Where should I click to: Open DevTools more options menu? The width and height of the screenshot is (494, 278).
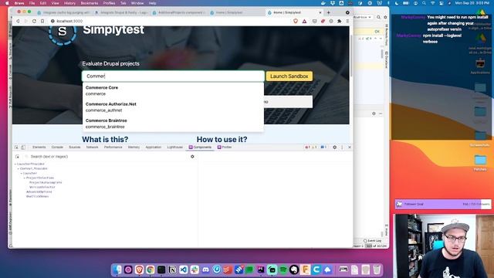click(x=342, y=147)
